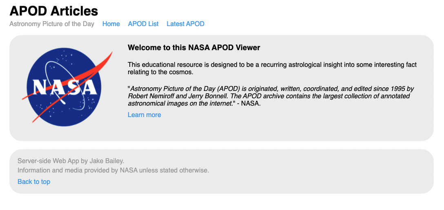Click the Server-side Web App by Jake Bailey text
Image resolution: width=444 pixels, height=210 pixels.
[71, 161]
